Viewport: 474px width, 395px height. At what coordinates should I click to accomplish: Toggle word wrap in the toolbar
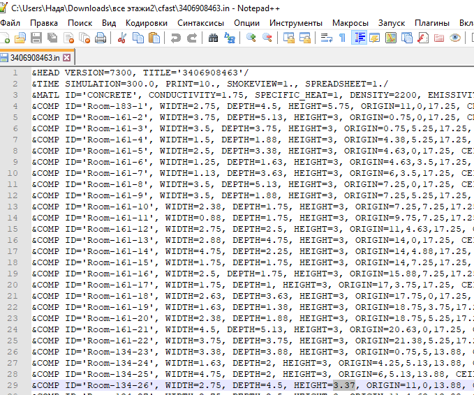(326, 38)
